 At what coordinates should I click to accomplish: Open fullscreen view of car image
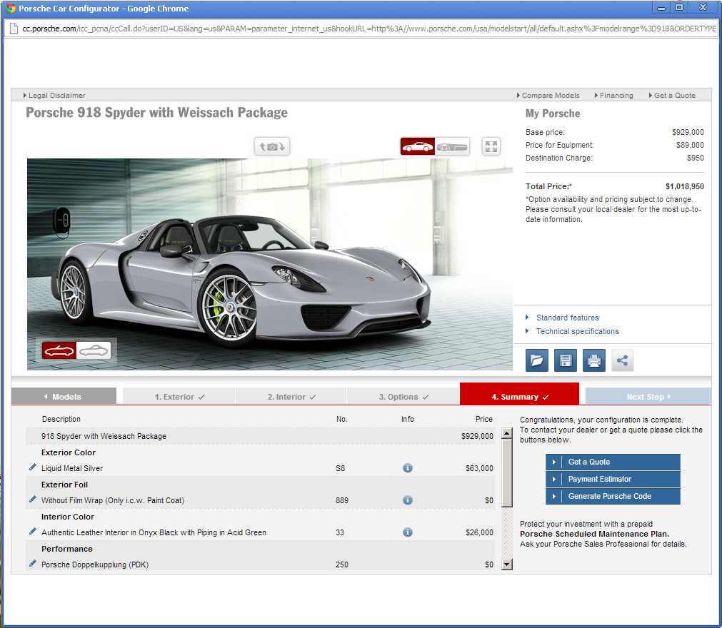(x=491, y=147)
